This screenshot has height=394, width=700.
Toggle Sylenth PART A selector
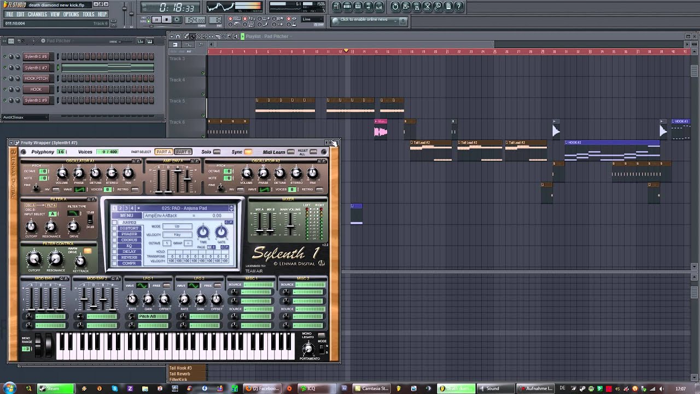pyautogui.click(x=164, y=152)
